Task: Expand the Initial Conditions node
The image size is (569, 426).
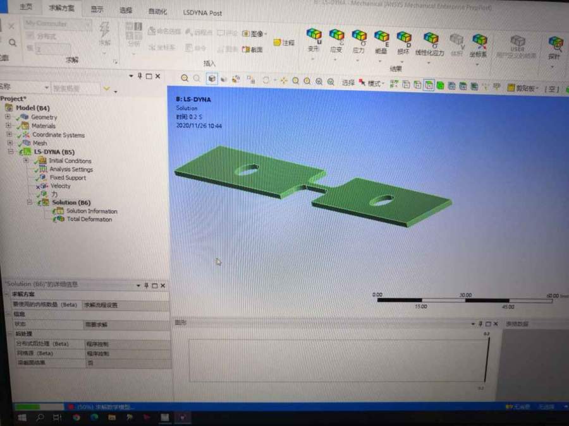Action: pos(26,160)
